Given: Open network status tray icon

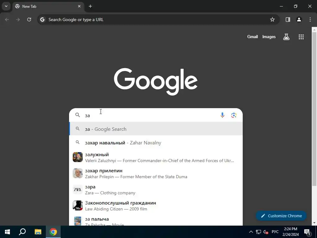Looking at the screenshot, I should tap(258, 232).
